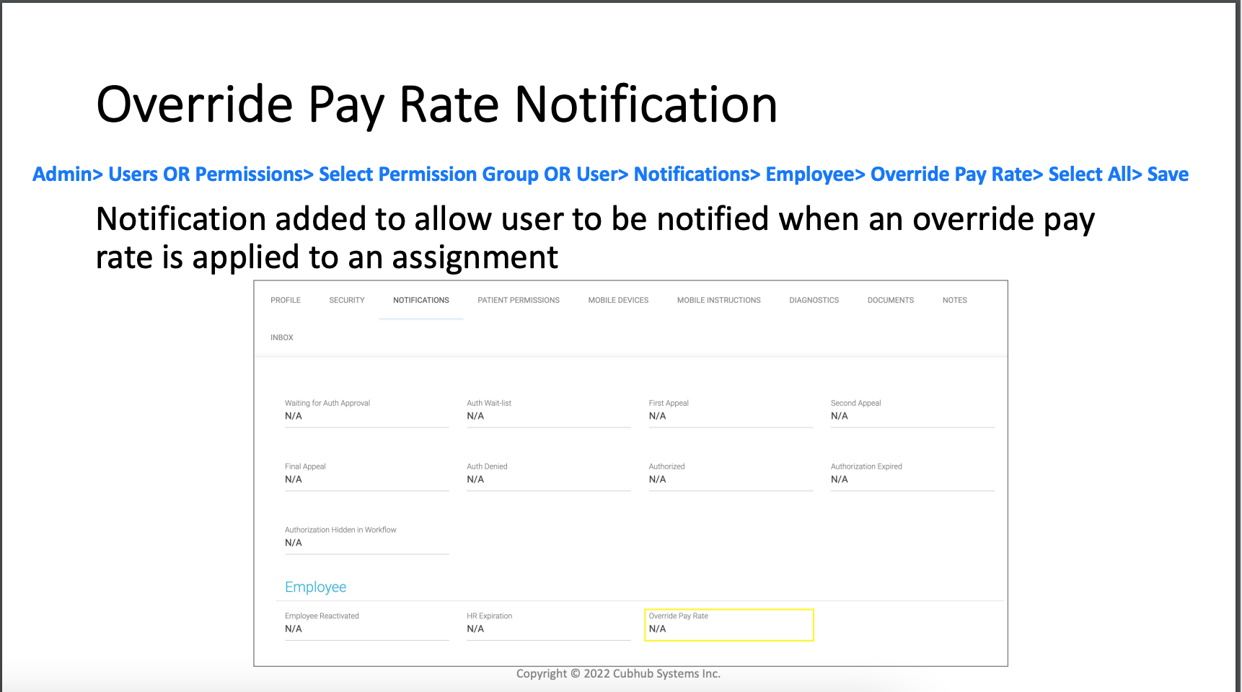This screenshot has height=692, width=1242.
Task: Open the Documents tab
Action: 891,300
